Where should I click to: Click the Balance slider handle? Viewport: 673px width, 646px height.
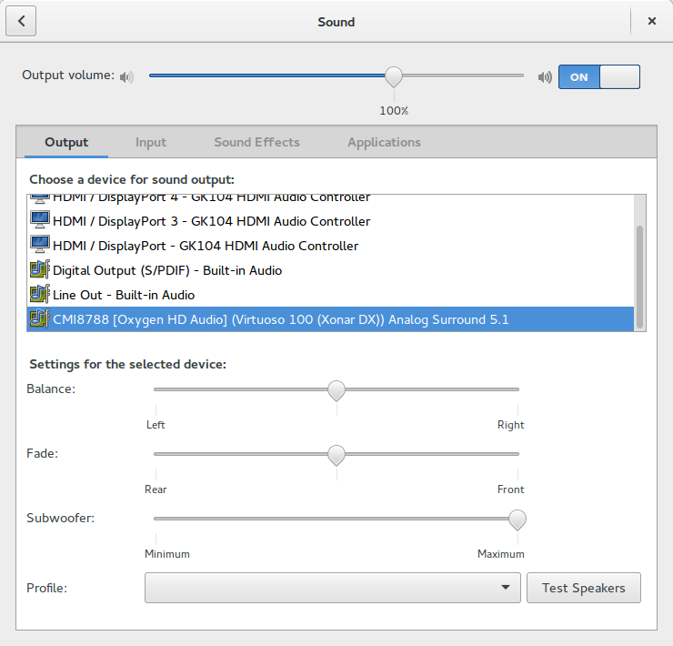pyautogui.click(x=336, y=390)
